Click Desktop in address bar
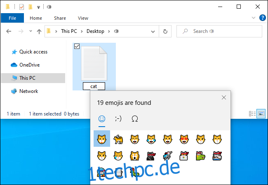The image size is (268, 185). 95,31
